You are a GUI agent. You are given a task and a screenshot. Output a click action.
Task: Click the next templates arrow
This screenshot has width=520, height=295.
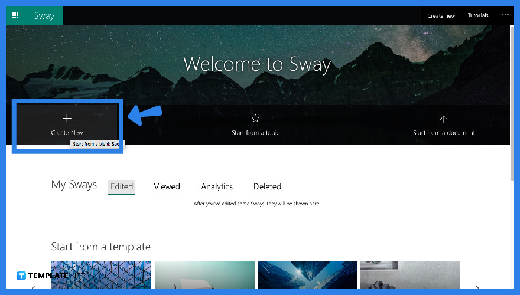(477, 287)
